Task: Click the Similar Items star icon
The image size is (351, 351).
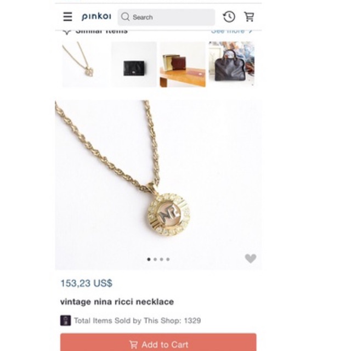Action: coord(67,32)
